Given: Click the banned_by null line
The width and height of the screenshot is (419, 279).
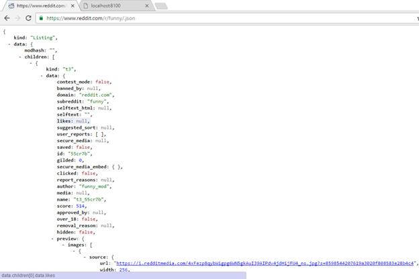Looking at the screenshot, I should 79,89.
